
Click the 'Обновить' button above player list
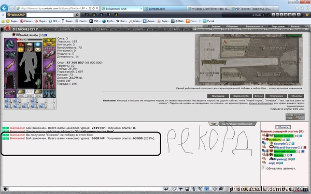click(x=283, y=127)
